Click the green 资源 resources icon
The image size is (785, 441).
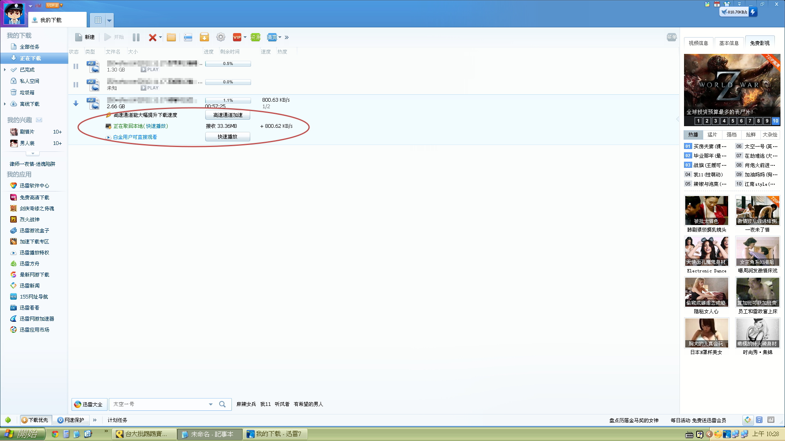tap(256, 37)
